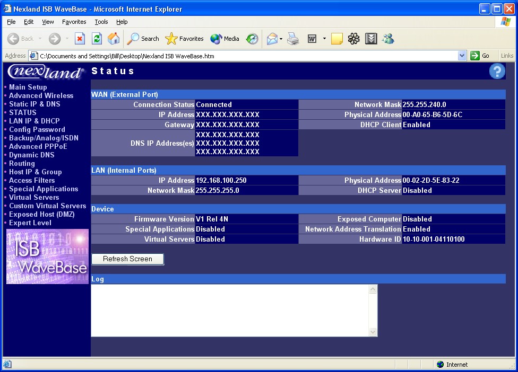Image resolution: width=518 pixels, height=372 pixels.
Task: Open the Access Filters link
Action: pos(32,180)
